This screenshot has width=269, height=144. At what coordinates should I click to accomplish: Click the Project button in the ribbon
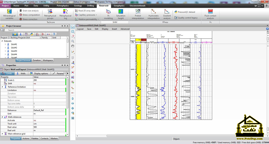(5, 6)
